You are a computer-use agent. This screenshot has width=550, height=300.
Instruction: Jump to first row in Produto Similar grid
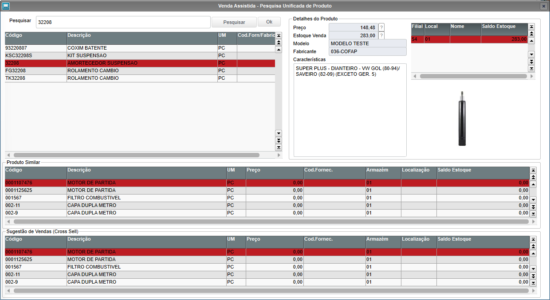coord(533,170)
